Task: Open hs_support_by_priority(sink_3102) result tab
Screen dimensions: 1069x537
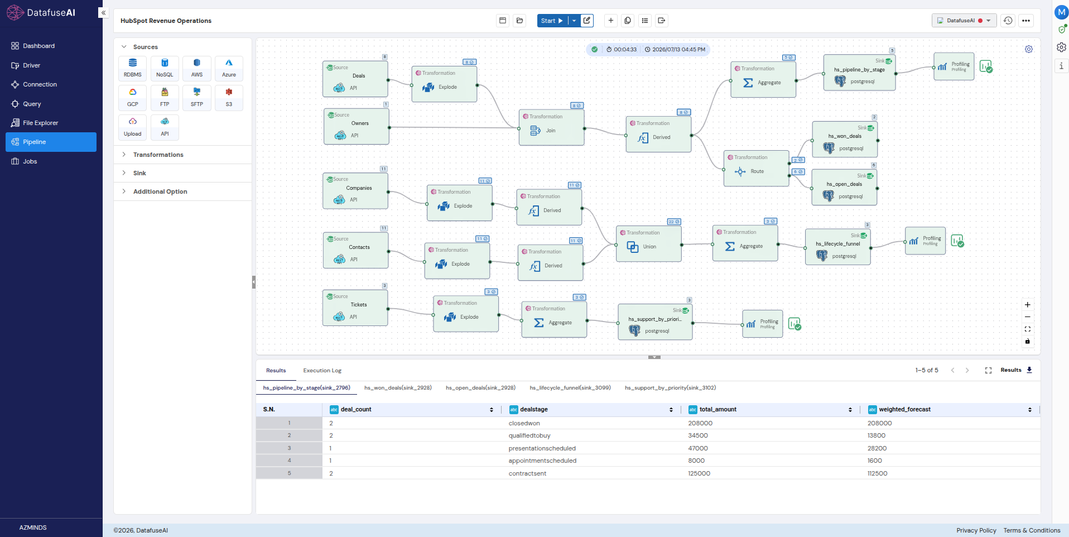Action: (x=670, y=387)
